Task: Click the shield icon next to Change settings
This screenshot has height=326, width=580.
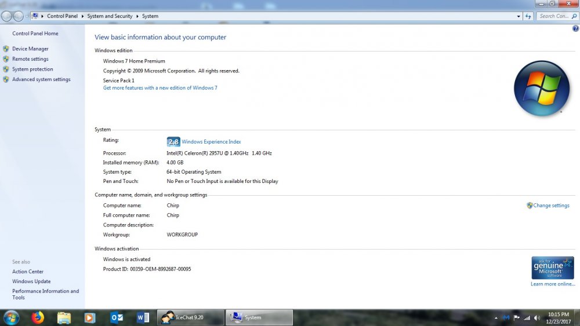Action: (x=530, y=206)
